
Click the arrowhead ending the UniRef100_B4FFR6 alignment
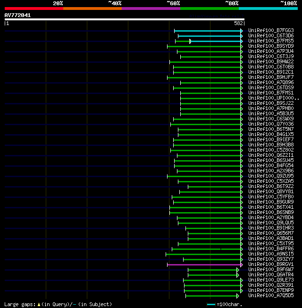(x=242, y=249)
